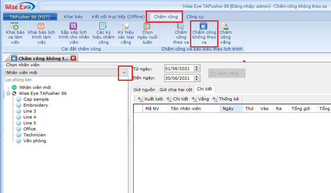Click Khai báo lịch trình làm việc icon
This screenshot has width=331, height=193.
point(41,26)
